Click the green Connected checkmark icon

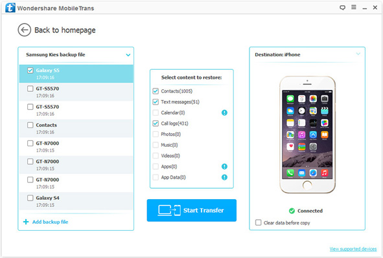(292, 211)
